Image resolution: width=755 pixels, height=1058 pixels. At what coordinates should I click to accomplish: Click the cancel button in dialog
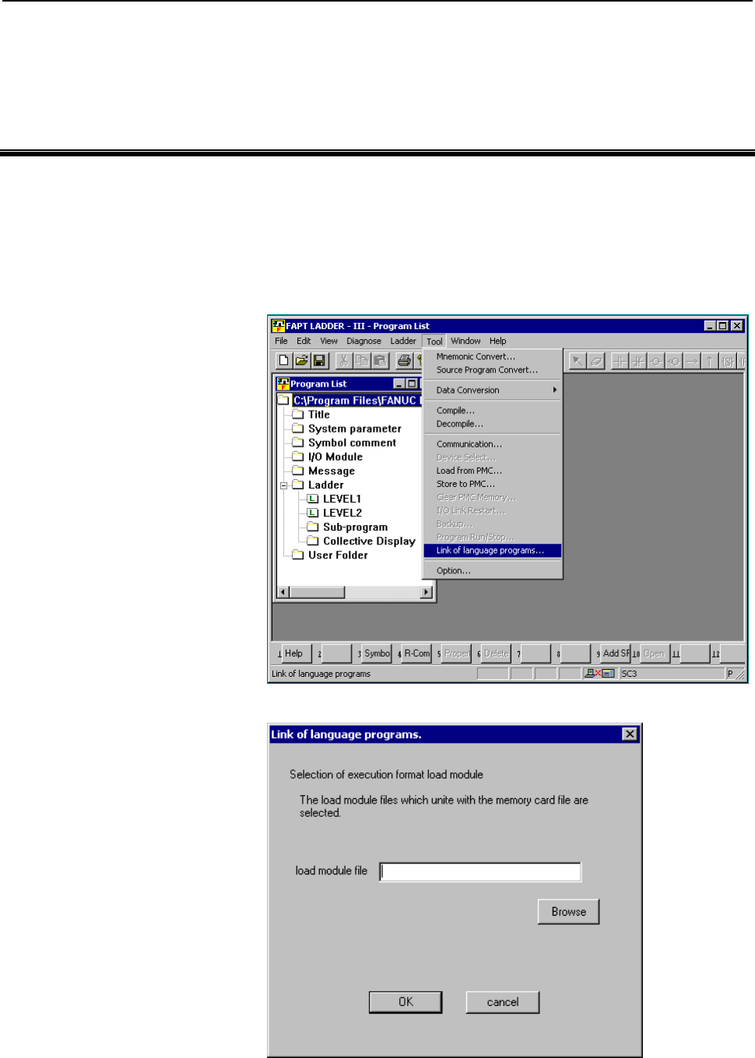click(x=503, y=1002)
